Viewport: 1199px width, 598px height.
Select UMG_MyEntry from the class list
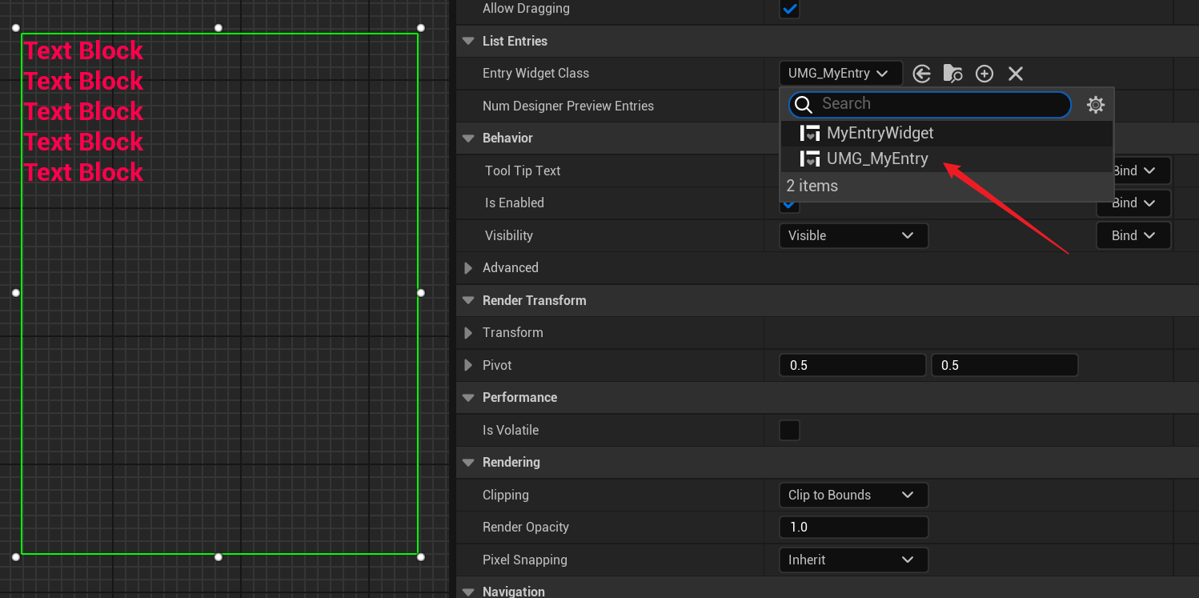coord(877,159)
